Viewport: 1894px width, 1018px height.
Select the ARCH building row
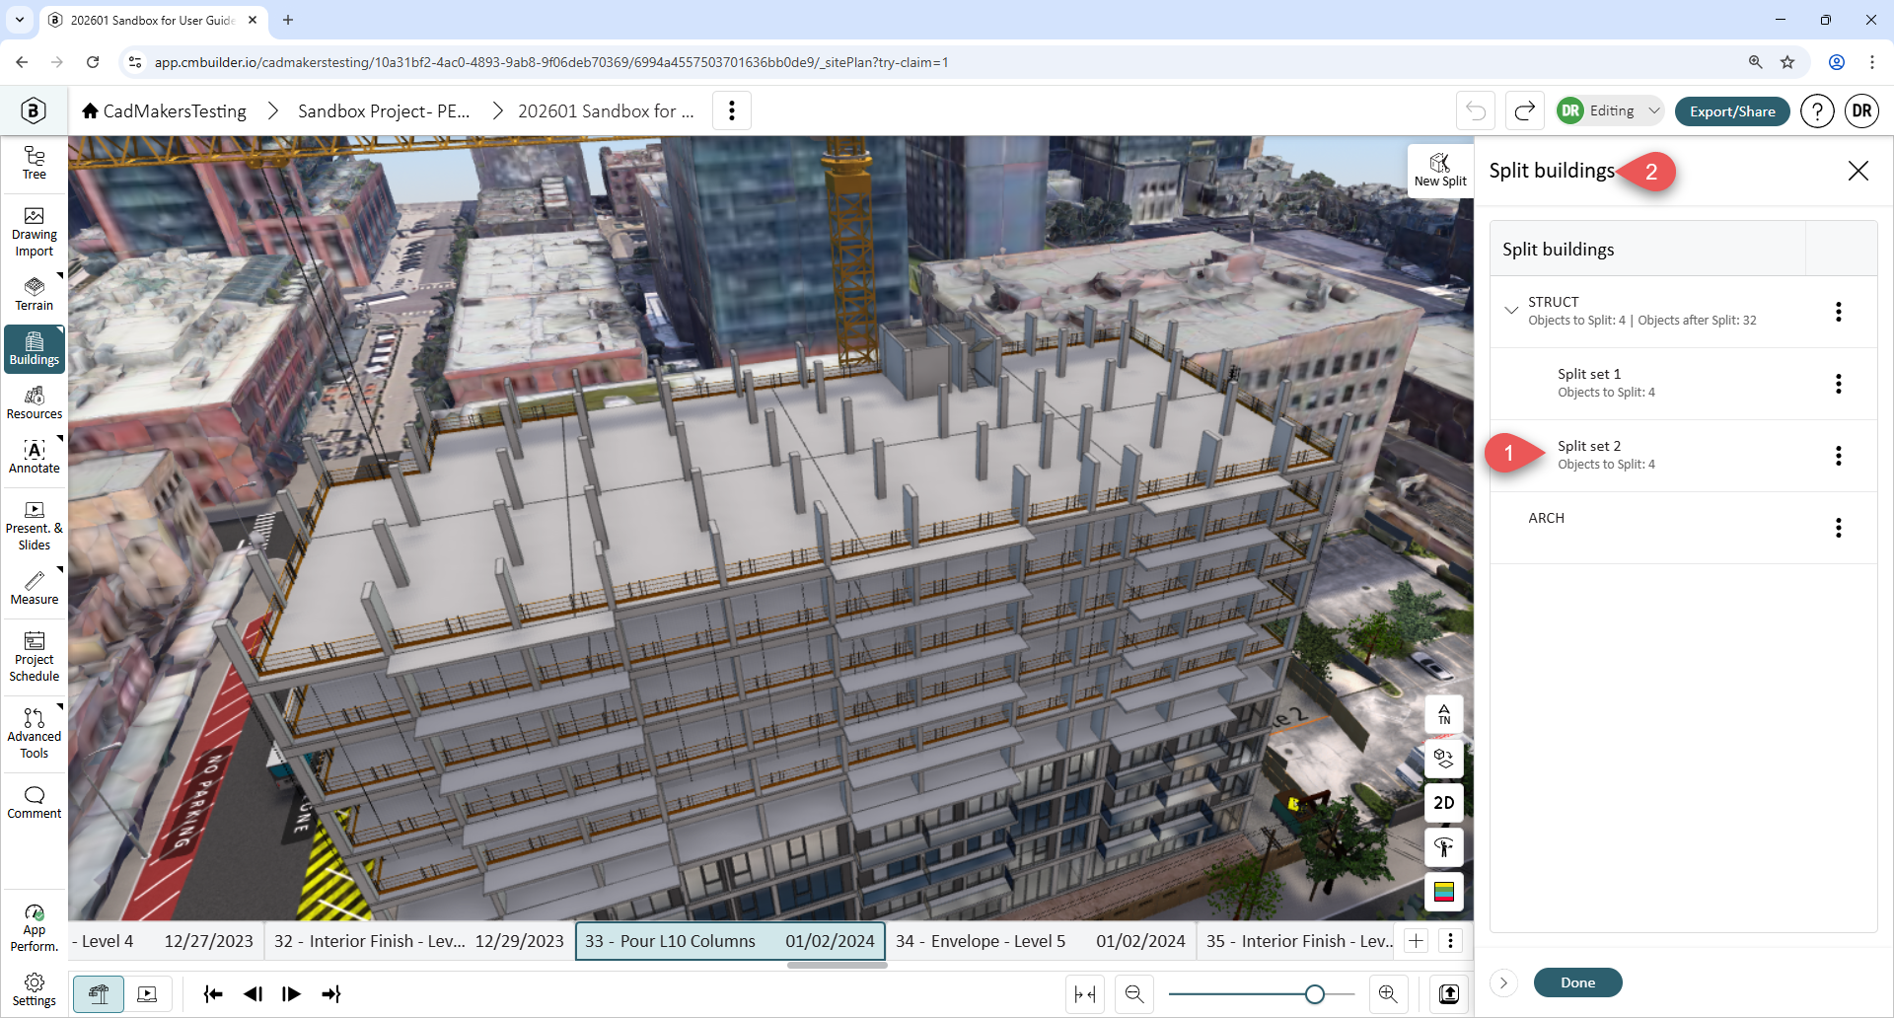pyautogui.click(x=1683, y=528)
